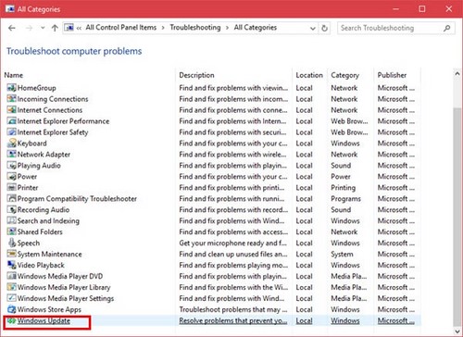
Task: Click the Keyboard troubleshooter icon
Action: (x=11, y=144)
